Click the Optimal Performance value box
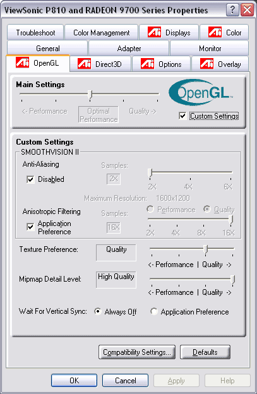Screen dimensions: 257x394 tap(99, 114)
